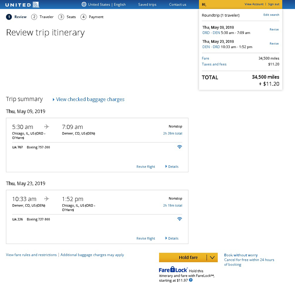The width and height of the screenshot is (295, 285).
Task: Click the United logo in the header
Action: (x=22, y=4)
